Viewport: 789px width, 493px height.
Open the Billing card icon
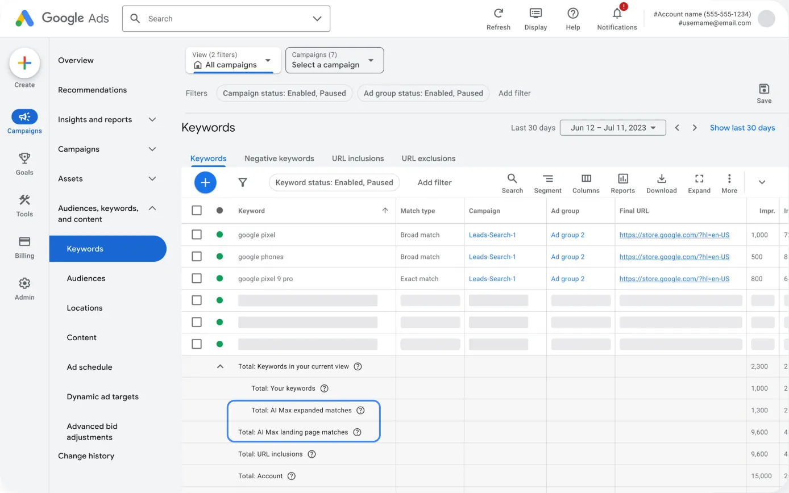(x=24, y=241)
